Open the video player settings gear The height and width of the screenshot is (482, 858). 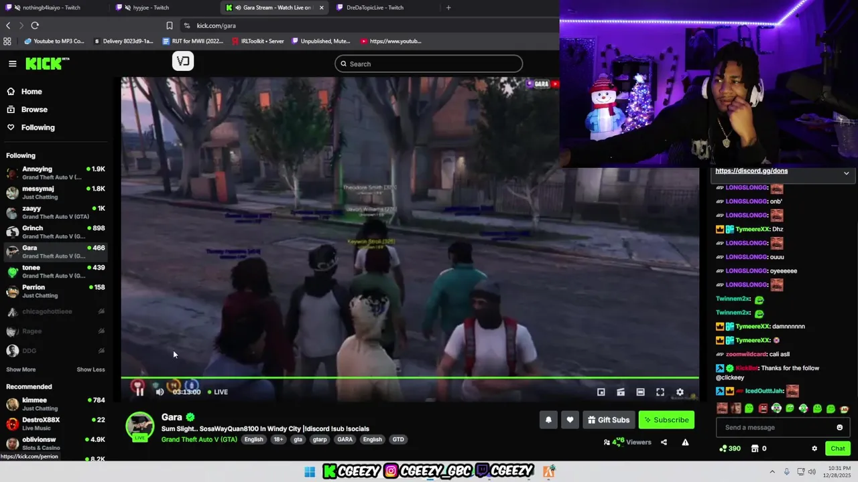(680, 392)
